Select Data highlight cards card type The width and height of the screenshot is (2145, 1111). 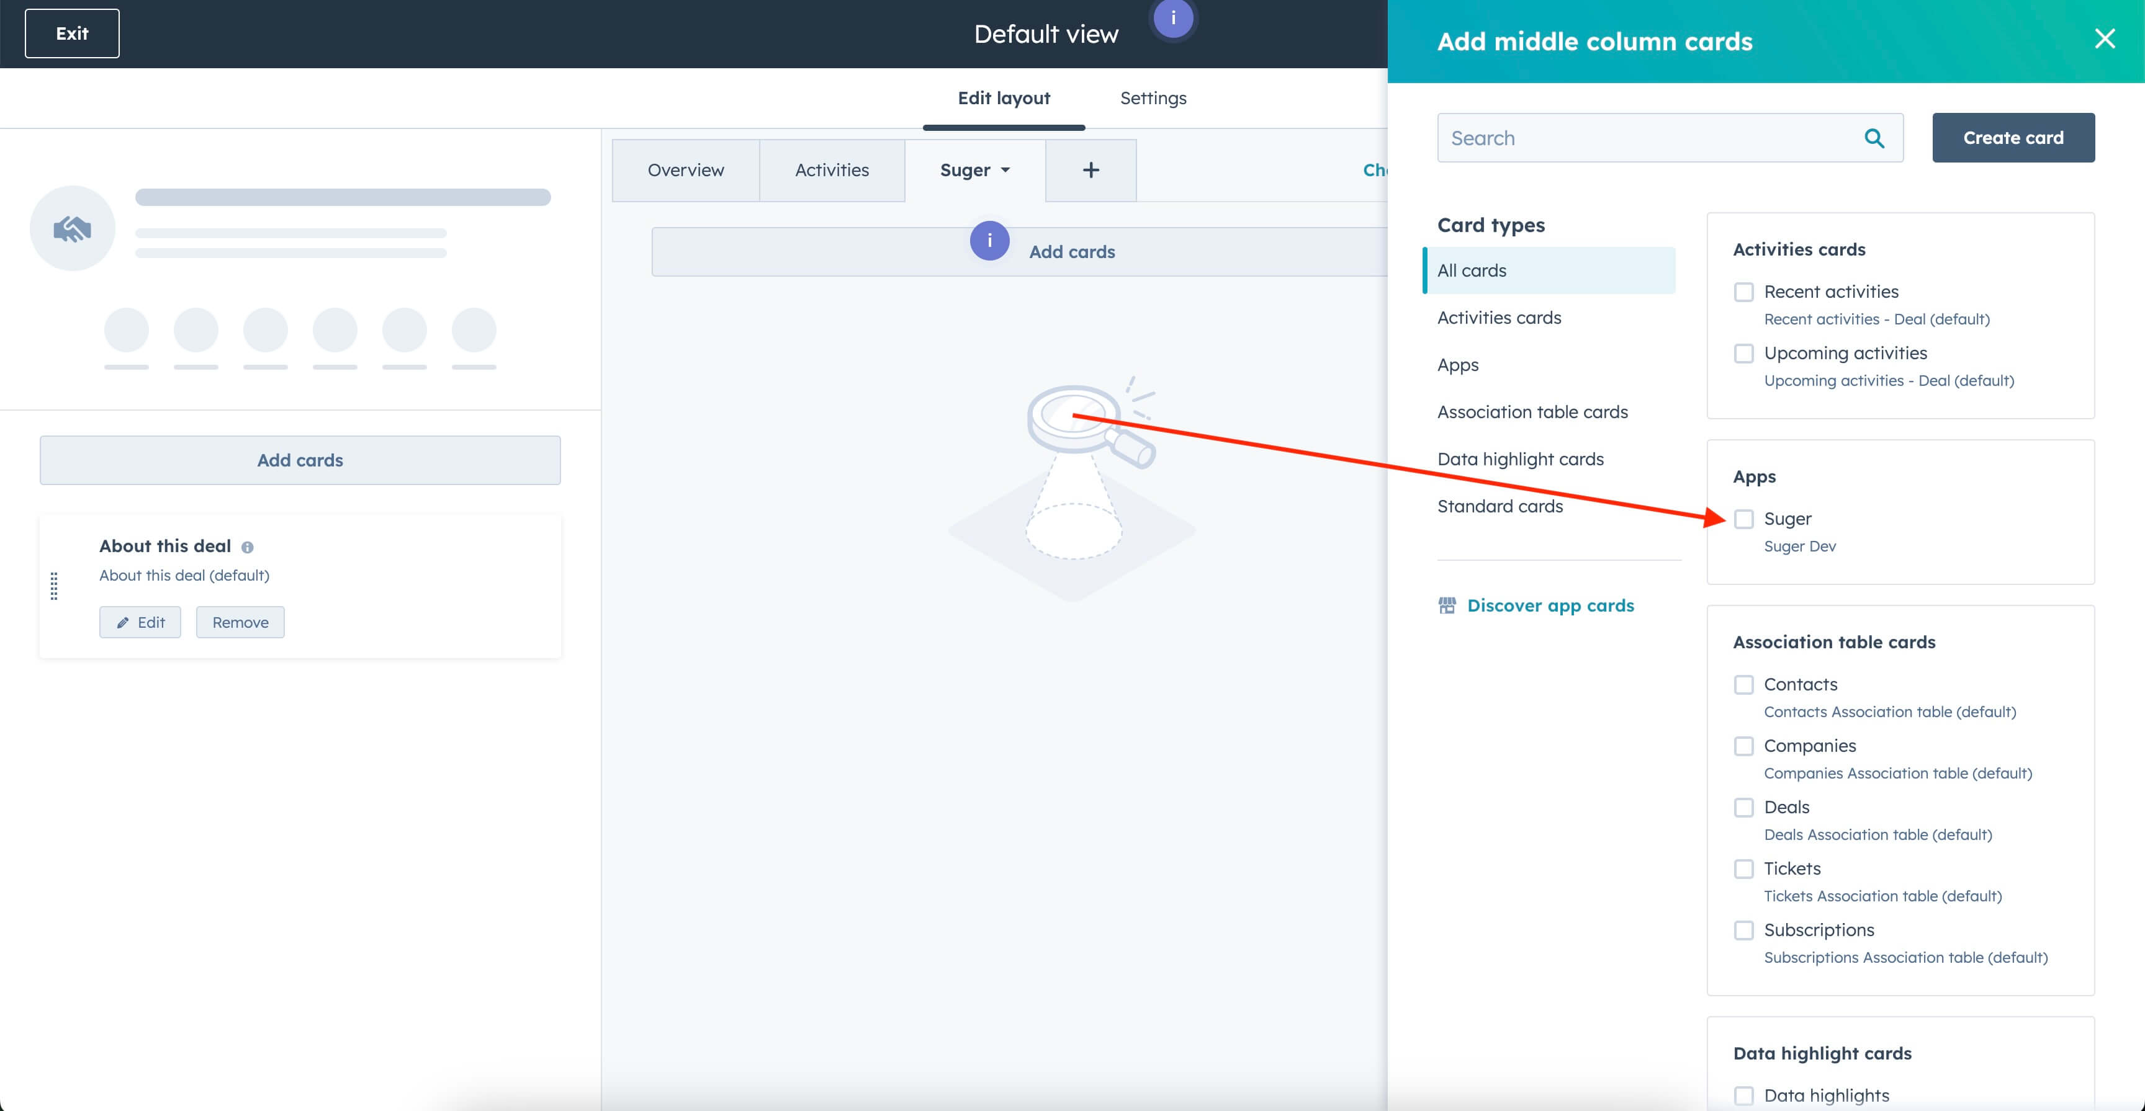(x=1519, y=460)
